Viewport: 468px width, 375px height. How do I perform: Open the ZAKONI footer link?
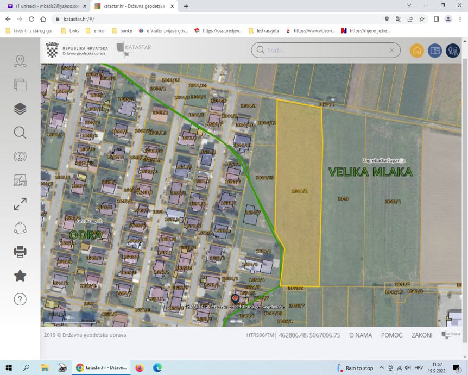click(422, 335)
